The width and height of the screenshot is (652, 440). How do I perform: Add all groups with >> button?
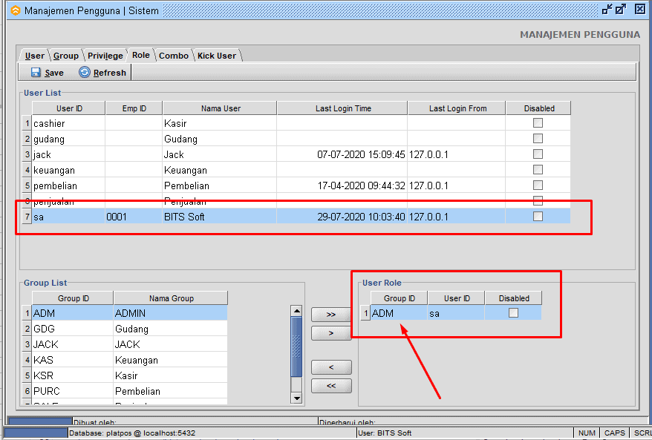[331, 315]
